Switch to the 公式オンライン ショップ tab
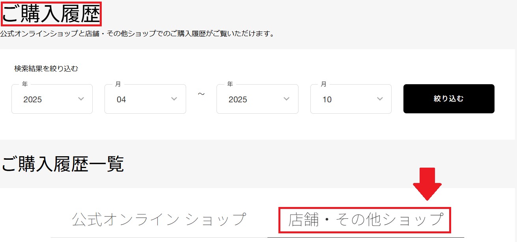Screen dimensions: 517x242 (159, 220)
